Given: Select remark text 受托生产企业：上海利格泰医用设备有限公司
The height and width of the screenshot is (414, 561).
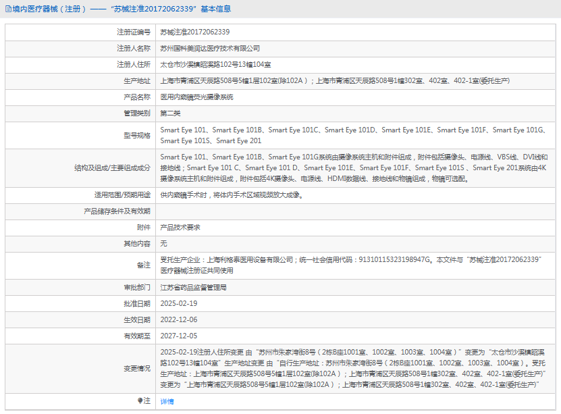Looking at the screenshot, I should point(351,265).
